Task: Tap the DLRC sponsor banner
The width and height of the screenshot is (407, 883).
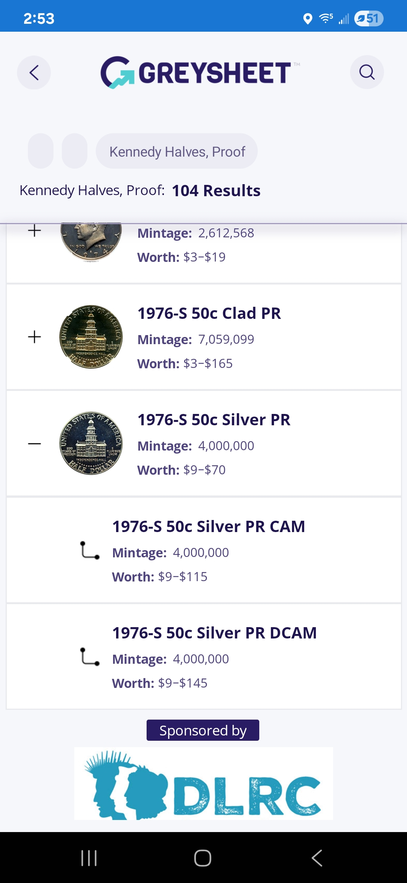Action: point(203,783)
